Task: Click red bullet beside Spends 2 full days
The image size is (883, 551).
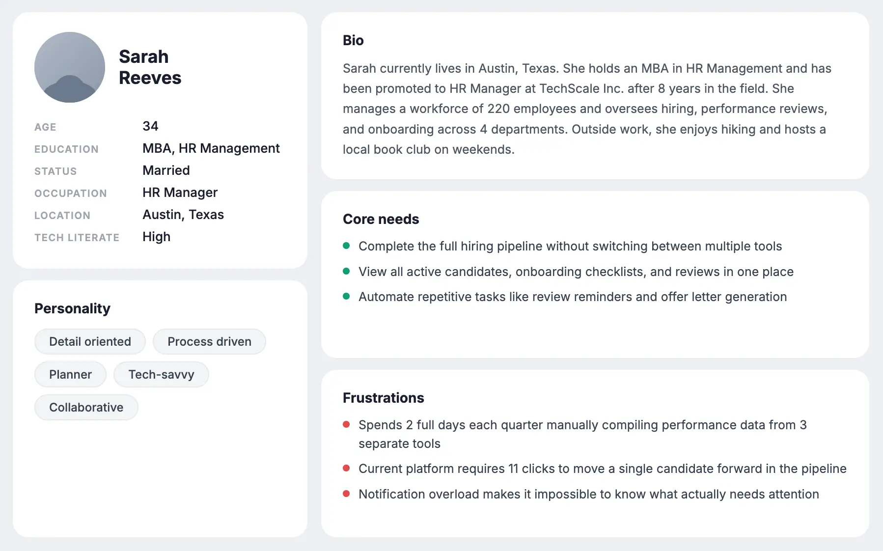Action: click(346, 424)
